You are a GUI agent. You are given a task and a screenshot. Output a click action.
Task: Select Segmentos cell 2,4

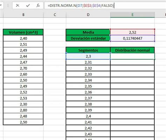[x=88, y=116]
